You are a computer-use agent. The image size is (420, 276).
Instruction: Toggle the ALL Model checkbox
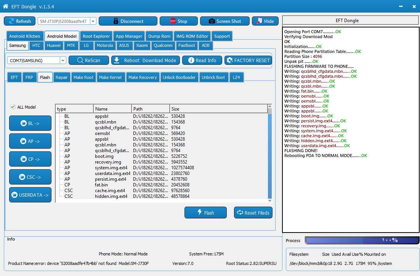point(13,107)
